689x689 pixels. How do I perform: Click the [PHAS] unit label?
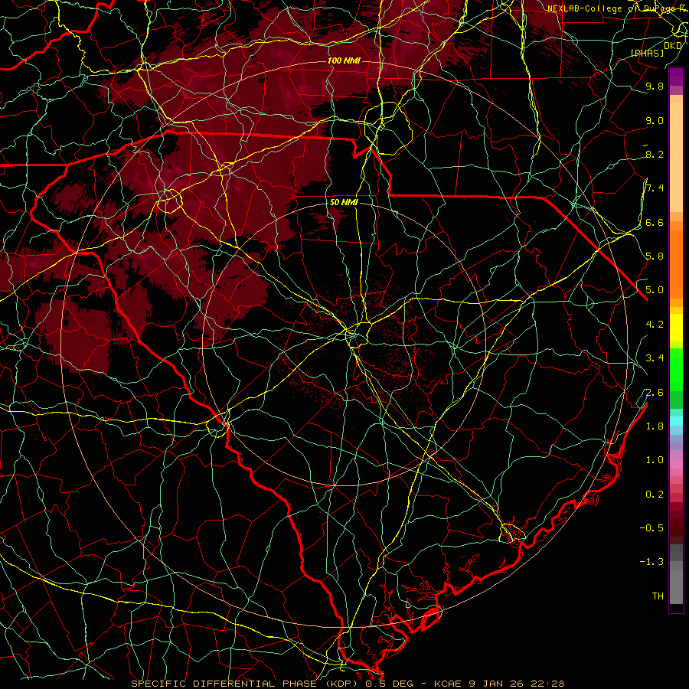pos(647,53)
